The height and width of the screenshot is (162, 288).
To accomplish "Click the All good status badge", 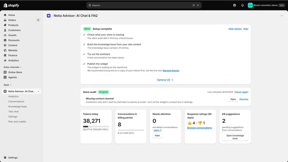I will click(103, 92).
